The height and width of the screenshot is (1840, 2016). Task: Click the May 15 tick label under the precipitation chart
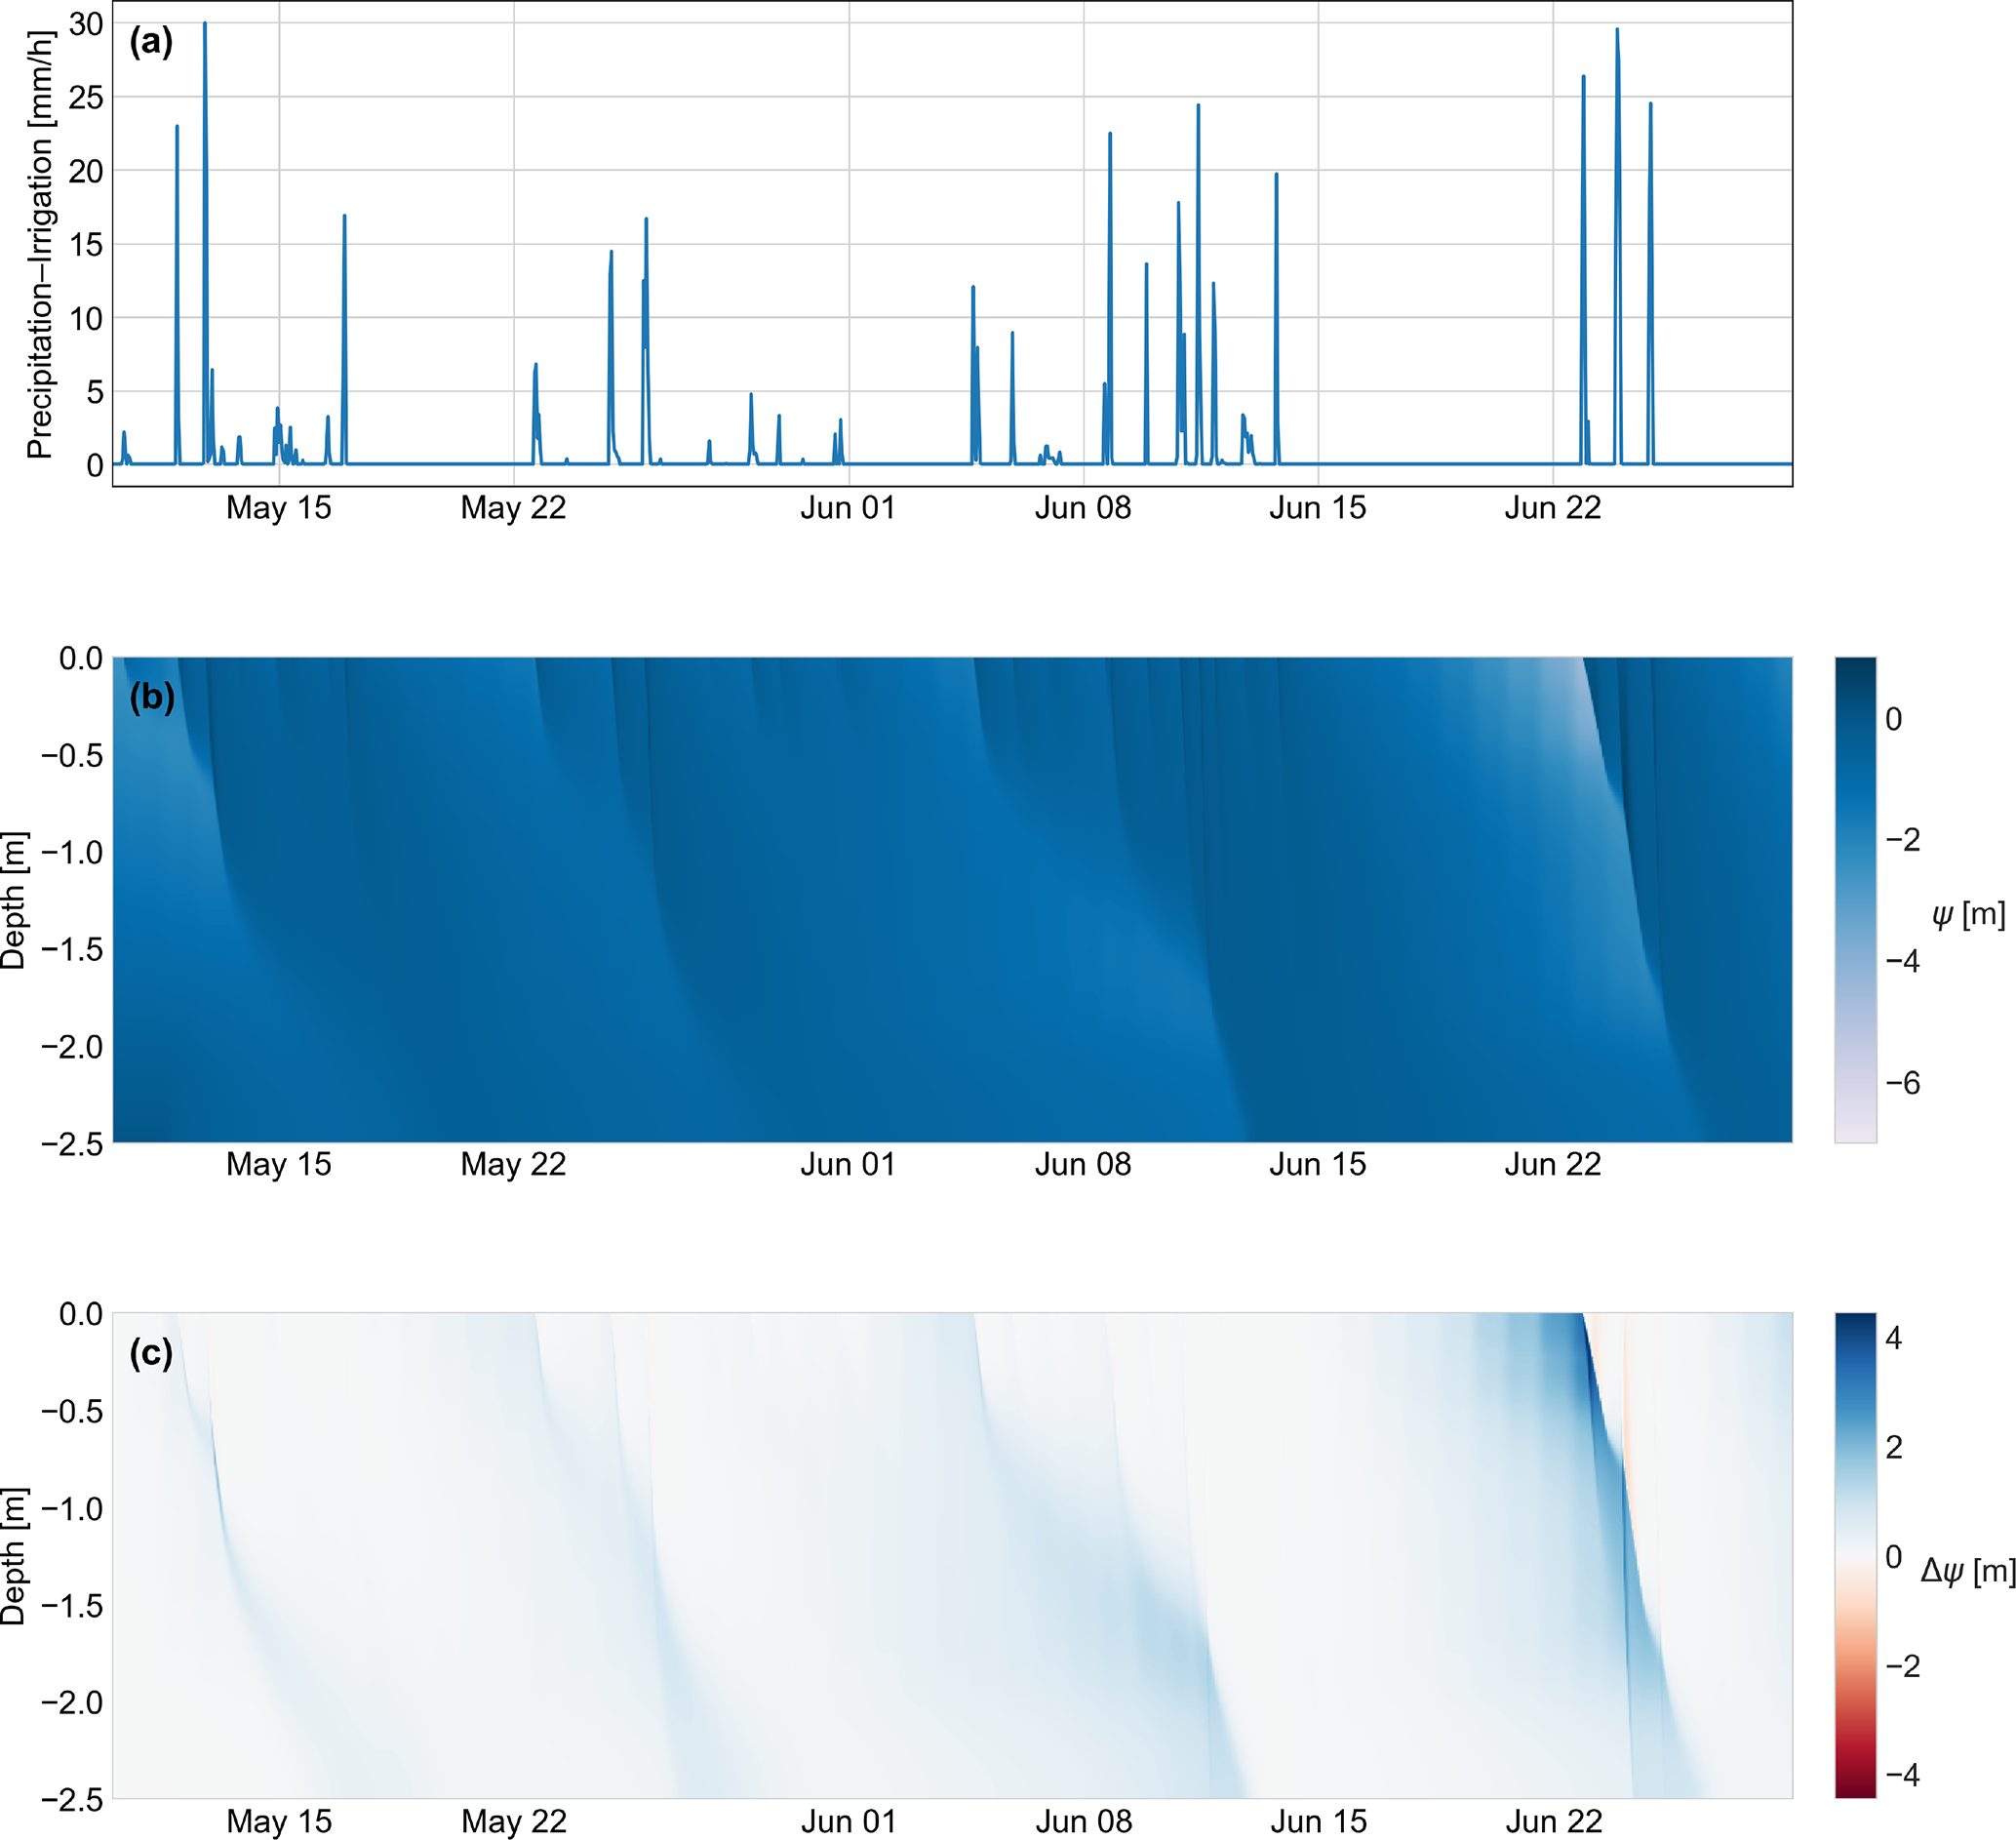[x=278, y=508]
